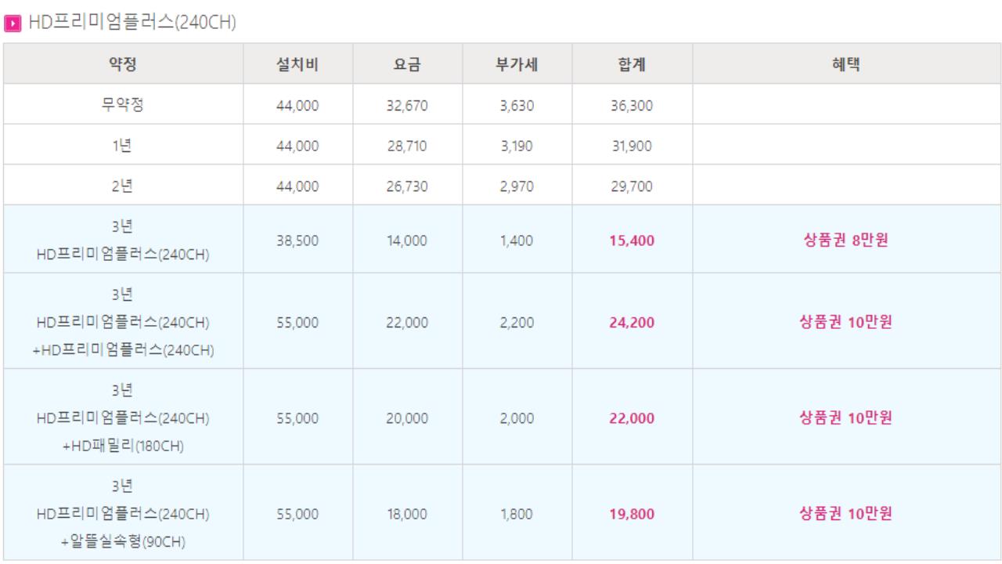Click the pink 19,800 total
The width and height of the screenshot is (1002, 564).
click(632, 515)
